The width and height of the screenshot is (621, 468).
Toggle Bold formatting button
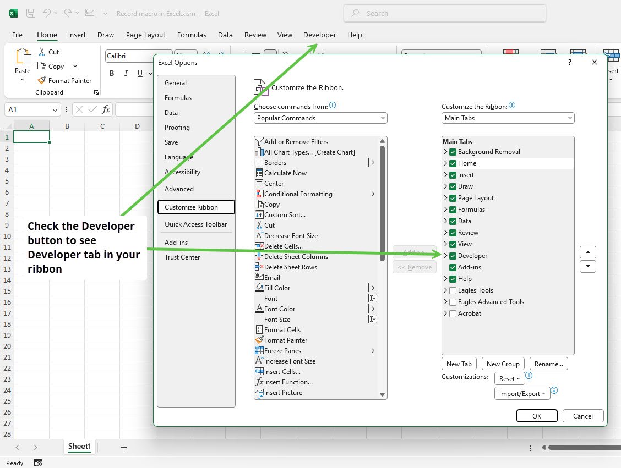pyautogui.click(x=112, y=73)
